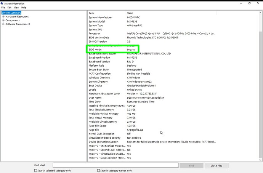Screen dimensions: 263x173
Task: Restore down the System Information window
Action: point(249,3)
